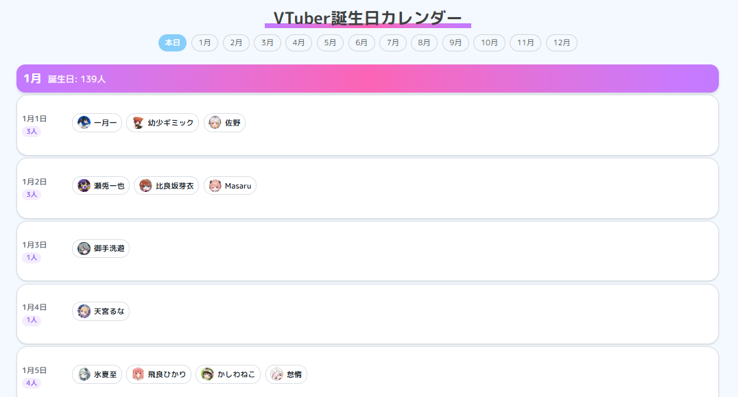Open the 御手洗遊 name label

tap(109, 248)
